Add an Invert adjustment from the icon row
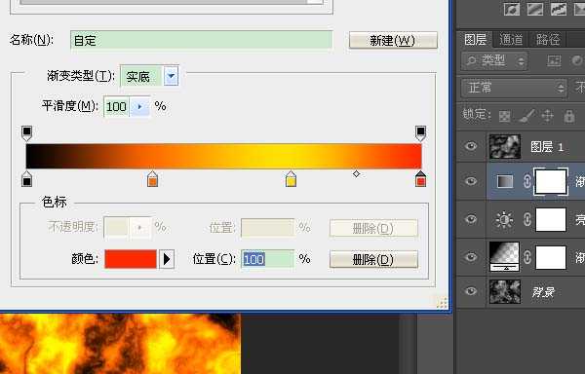This screenshot has height=374, width=585. coord(512,9)
